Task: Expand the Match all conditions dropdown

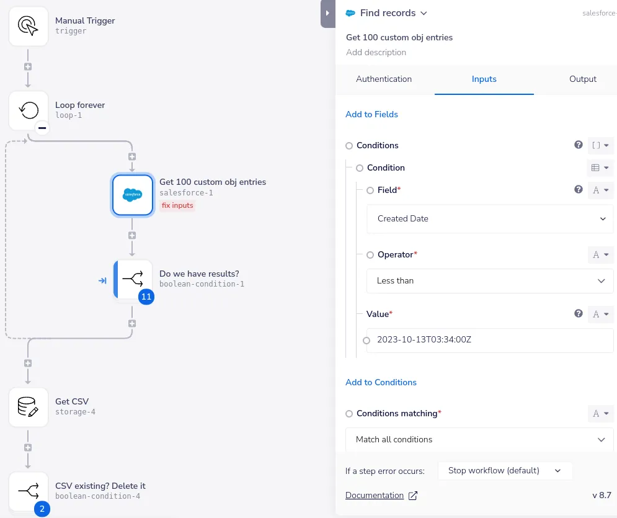Action: coord(479,440)
